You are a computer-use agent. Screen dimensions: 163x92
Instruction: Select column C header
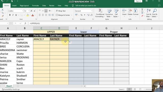pyautogui.click(x=41, y=28)
